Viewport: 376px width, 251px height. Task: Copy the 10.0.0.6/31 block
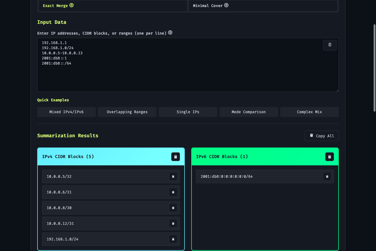(173, 192)
